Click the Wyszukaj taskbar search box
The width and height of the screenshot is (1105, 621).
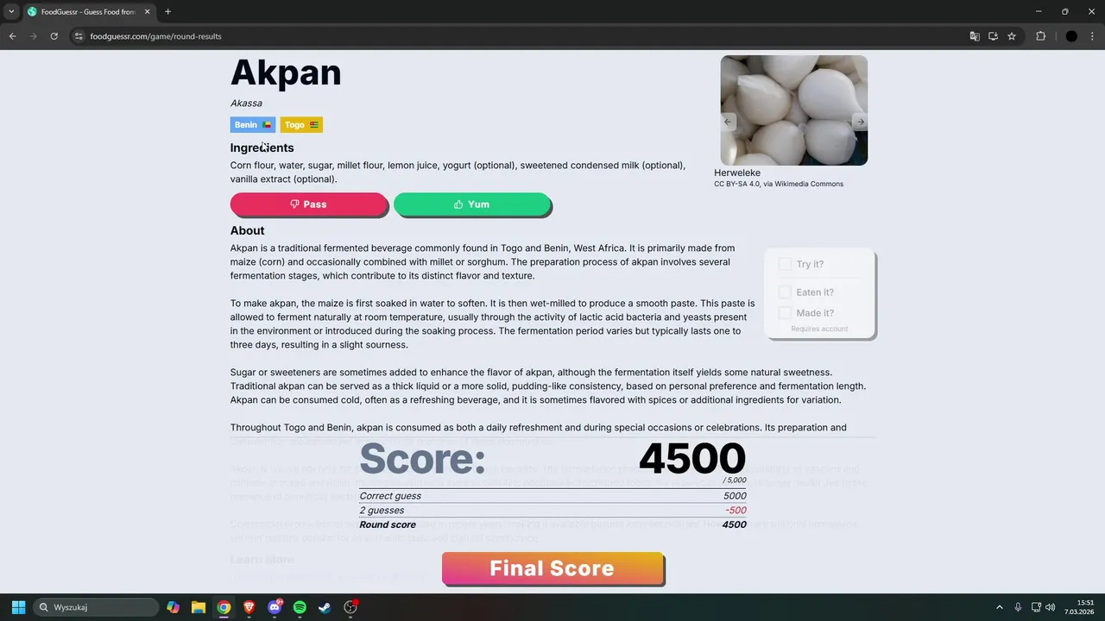pos(96,607)
